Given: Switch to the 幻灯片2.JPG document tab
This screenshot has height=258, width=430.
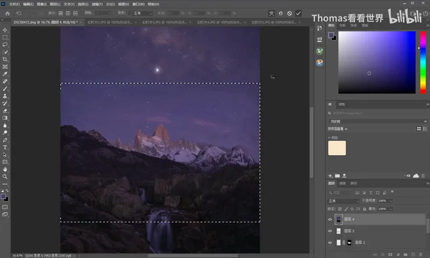Looking at the screenshot, I should point(110,22).
